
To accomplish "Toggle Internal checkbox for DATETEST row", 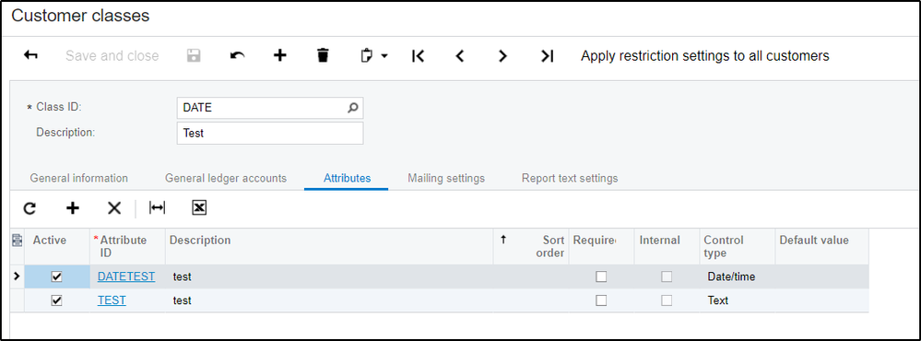I will click(x=667, y=276).
